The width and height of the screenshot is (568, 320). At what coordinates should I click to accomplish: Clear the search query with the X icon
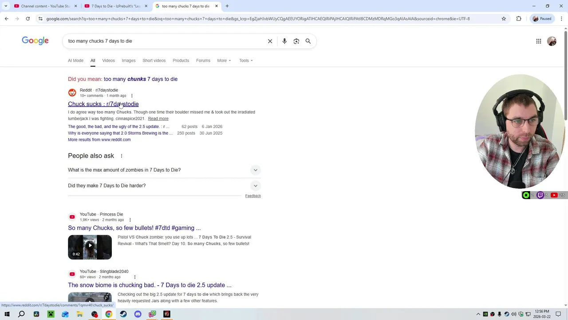(270, 41)
